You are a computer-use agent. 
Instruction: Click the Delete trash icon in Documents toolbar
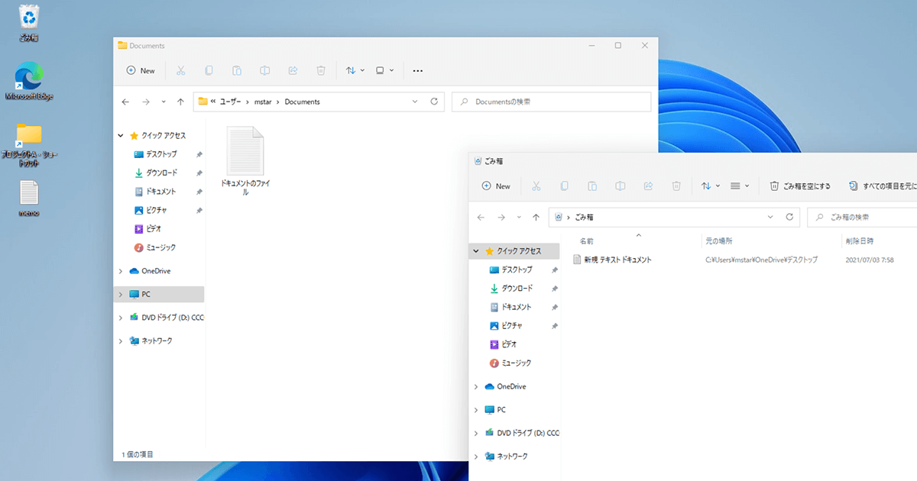click(x=321, y=70)
